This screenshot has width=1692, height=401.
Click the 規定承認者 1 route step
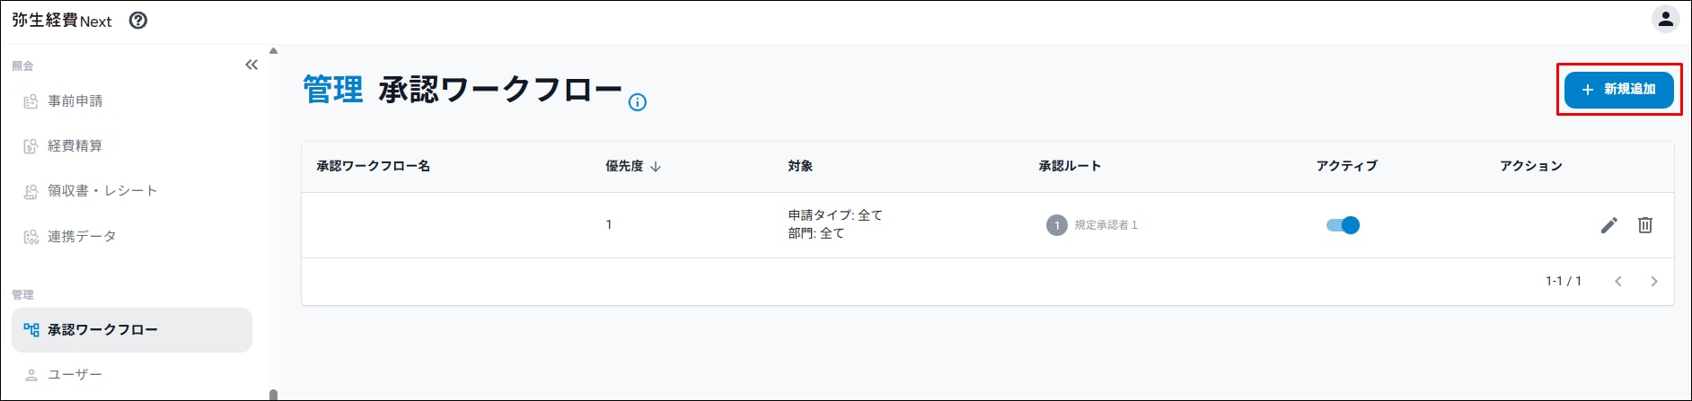(x=1091, y=225)
